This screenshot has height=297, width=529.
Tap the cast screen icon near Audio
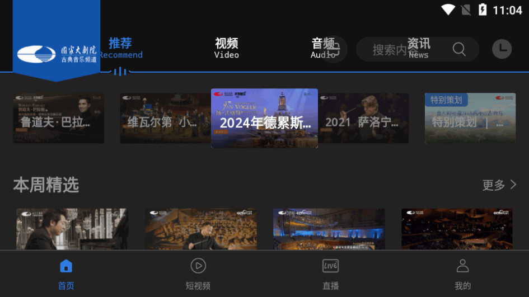point(334,49)
